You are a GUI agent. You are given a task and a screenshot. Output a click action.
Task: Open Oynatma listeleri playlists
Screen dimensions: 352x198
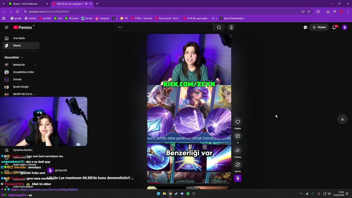point(21,150)
